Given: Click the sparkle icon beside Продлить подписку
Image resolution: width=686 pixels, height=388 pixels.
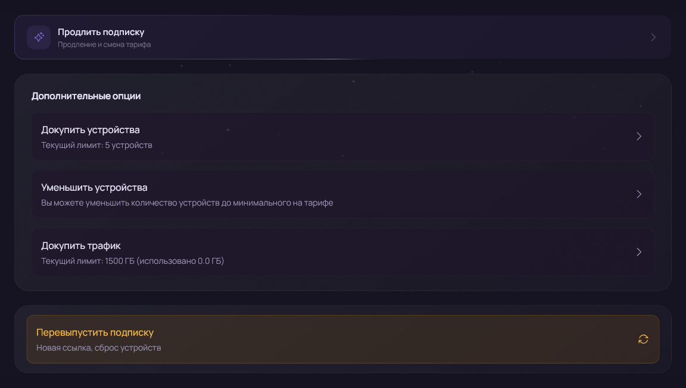Looking at the screenshot, I should point(39,37).
